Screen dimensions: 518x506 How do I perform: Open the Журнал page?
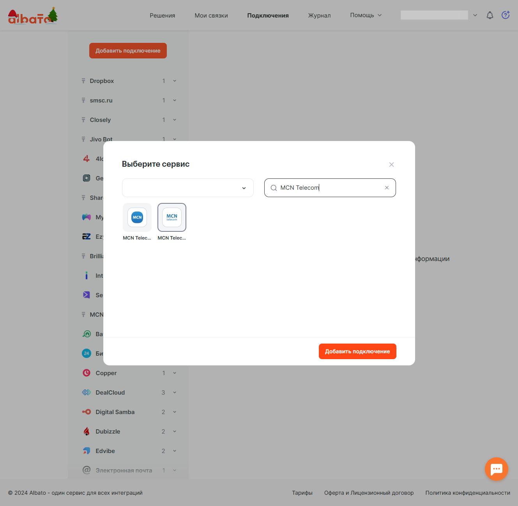(319, 16)
